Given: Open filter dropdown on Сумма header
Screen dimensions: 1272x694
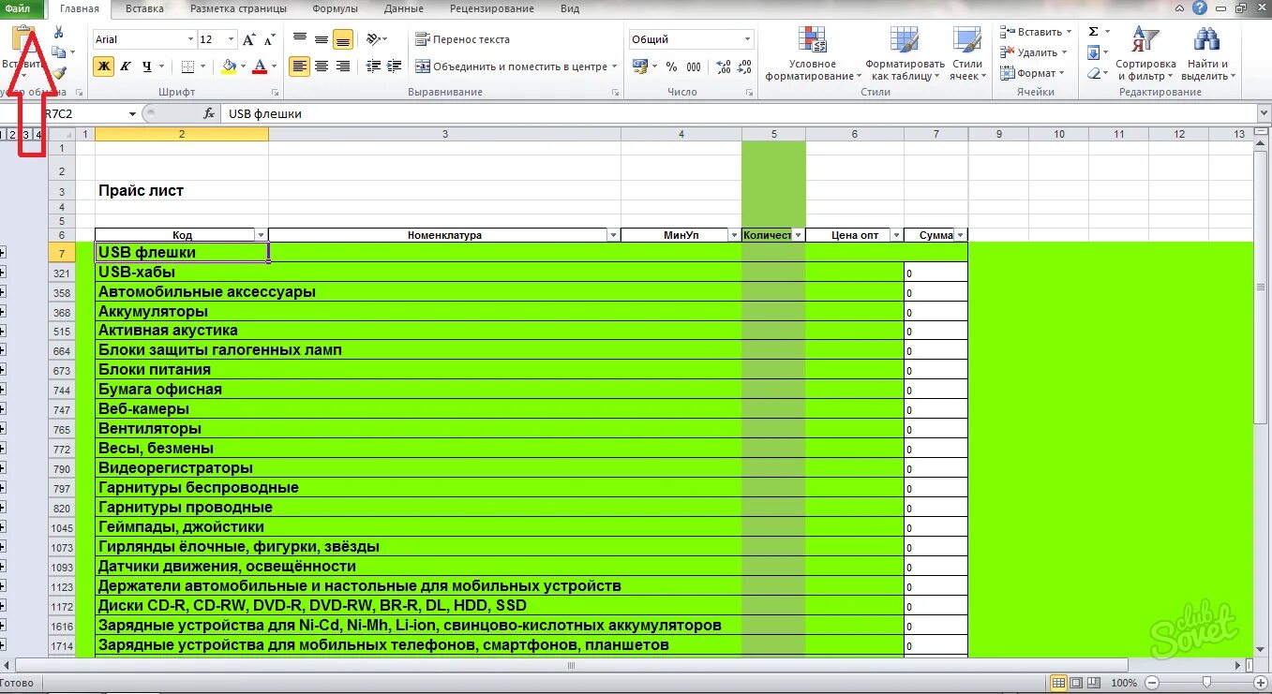Looking at the screenshot, I should coord(960,235).
